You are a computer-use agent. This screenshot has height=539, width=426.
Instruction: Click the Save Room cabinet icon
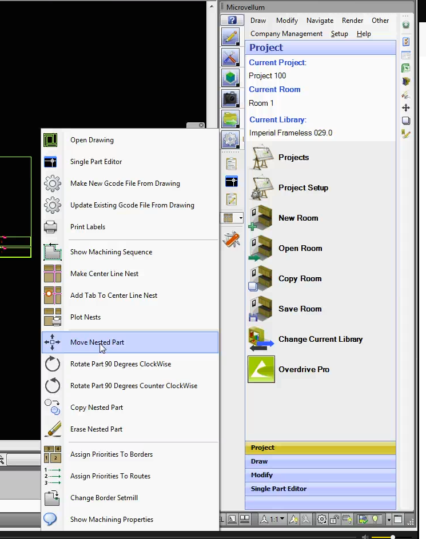[x=260, y=309]
